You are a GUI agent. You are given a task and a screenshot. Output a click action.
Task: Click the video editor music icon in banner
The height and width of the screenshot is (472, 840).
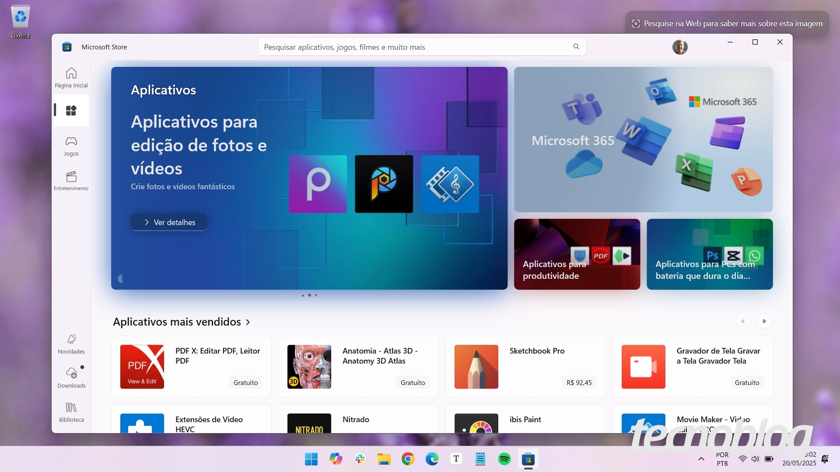tap(450, 184)
